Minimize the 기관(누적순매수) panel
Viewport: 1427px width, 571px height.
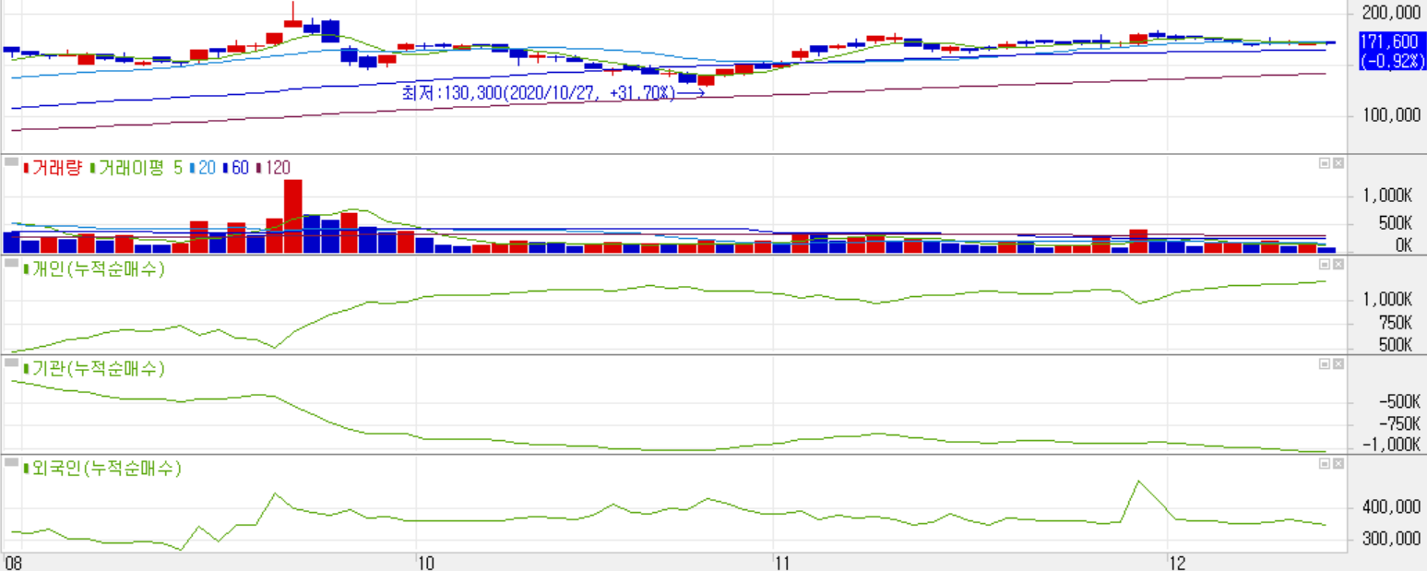click(x=1325, y=364)
